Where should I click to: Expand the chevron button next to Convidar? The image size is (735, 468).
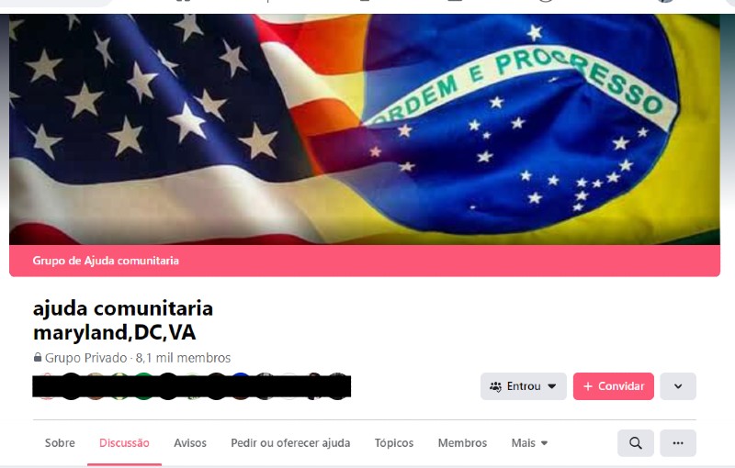click(x=678, y=386)
